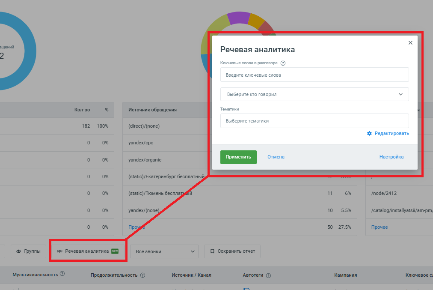The image size is (433, 290).
Task: Click the purple segment of the donut chart
Action: click(x=239, y=18)
